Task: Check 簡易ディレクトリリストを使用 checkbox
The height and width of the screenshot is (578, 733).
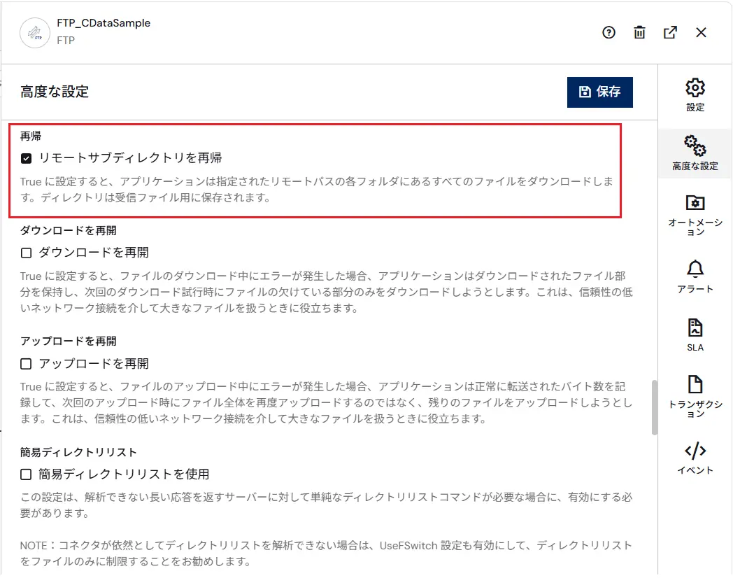Action: 26,474
